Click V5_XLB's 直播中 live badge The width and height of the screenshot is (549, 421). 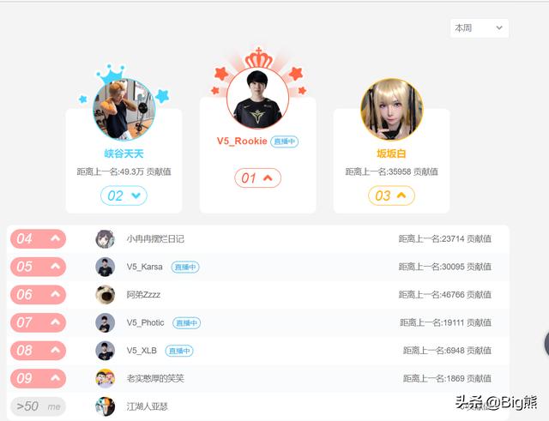[x=179, y=351]
